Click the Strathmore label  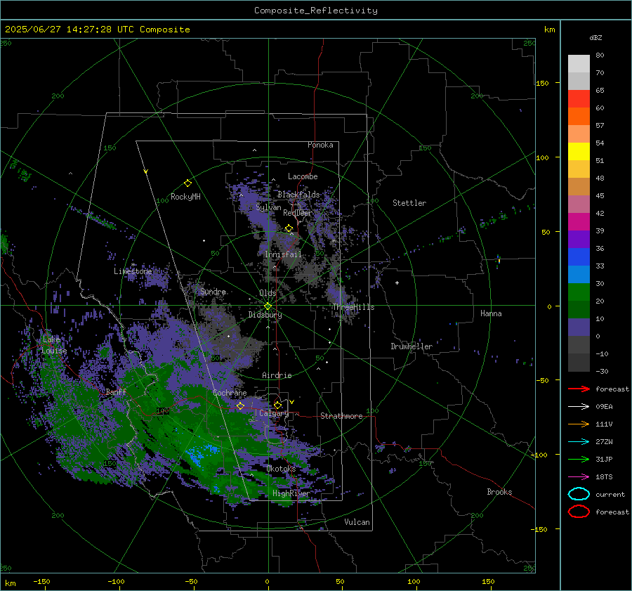tap(341, 416)
